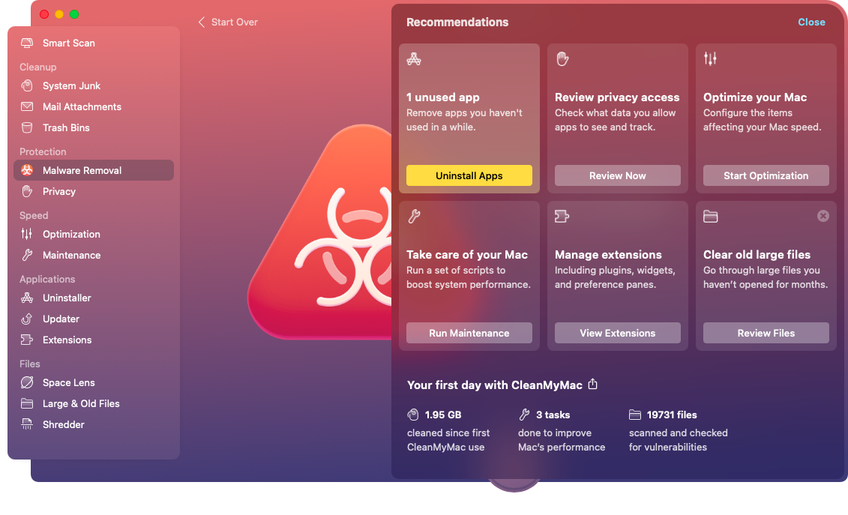848x515 pixels.
Task: Go to Trash Bins
Action: [94, 127]
